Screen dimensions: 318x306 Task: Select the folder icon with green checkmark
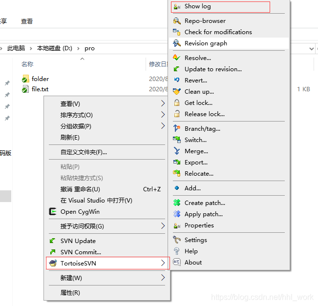point(25,79)
